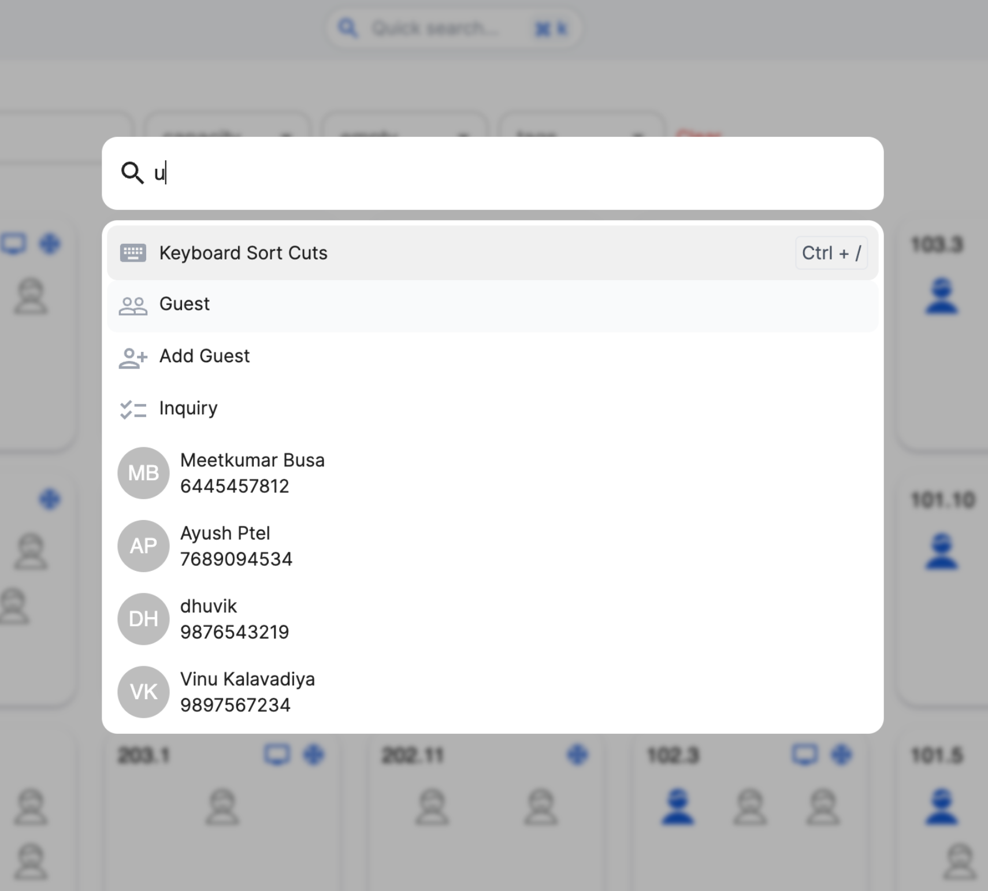Image resolution: width=988 pixels, height=891 pixels.
Task: Click the MB avatar circle
Action: 143,473
